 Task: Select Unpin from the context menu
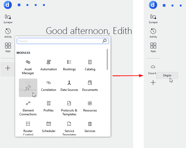(x=167, y=75)
